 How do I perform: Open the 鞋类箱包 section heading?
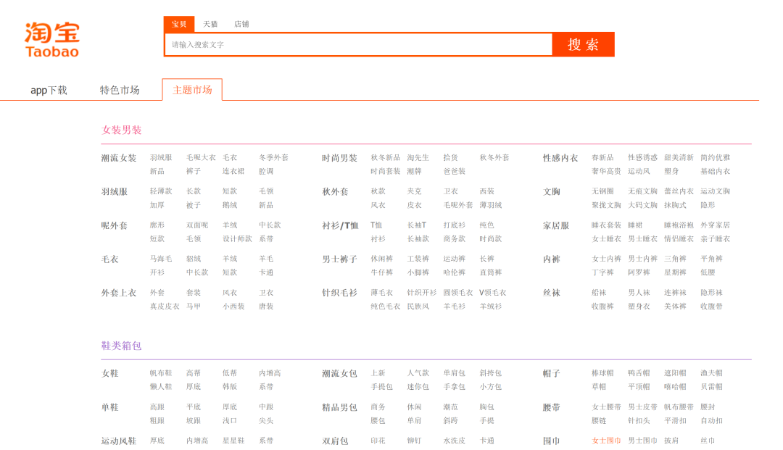tap(122, 346)
